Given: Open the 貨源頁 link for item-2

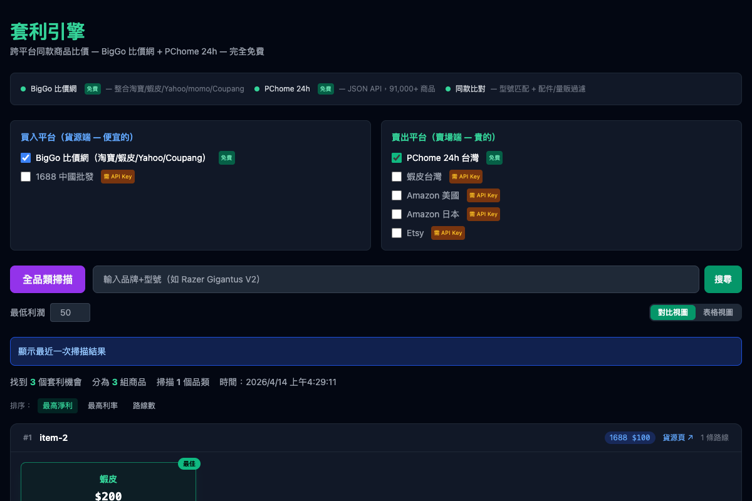Looking at the screenshot, I should (678, 438).
